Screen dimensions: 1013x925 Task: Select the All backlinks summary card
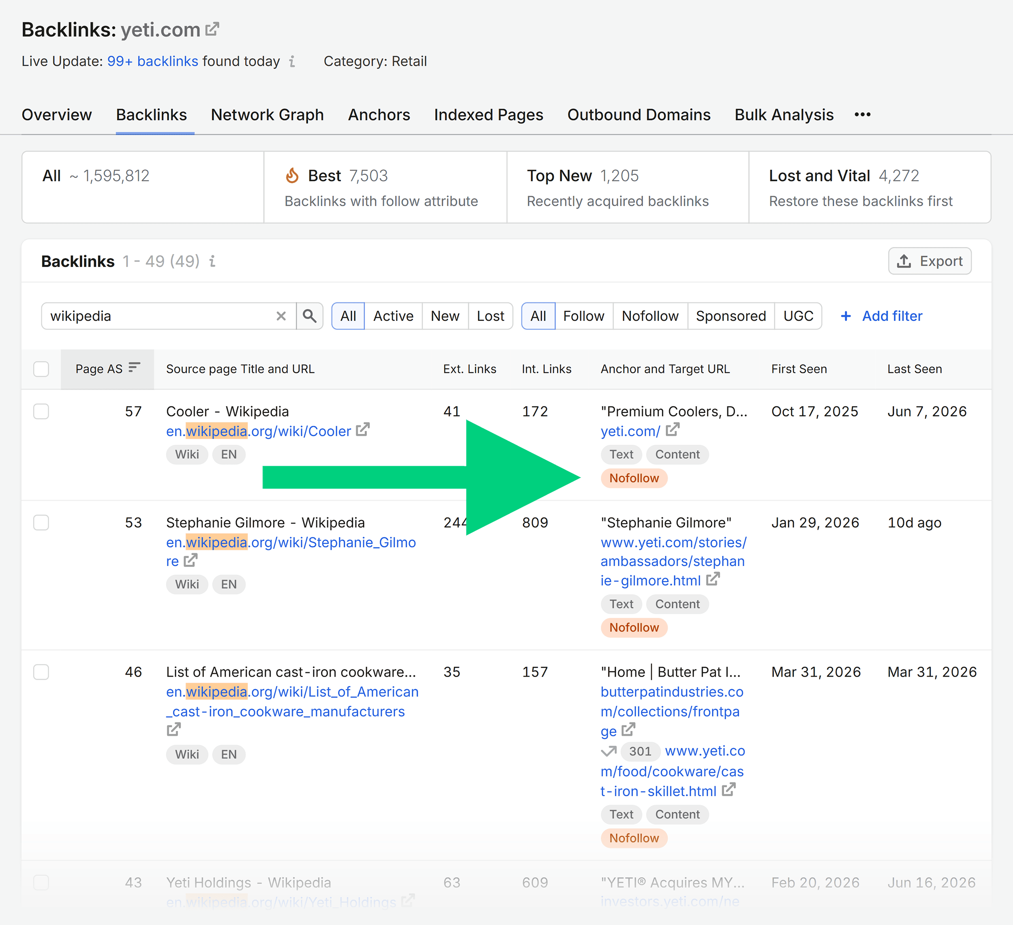pyautogui.click(x=143, y=187)
